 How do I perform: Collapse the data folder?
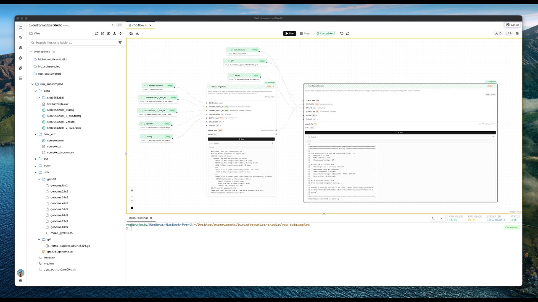[x=36, y=91]
